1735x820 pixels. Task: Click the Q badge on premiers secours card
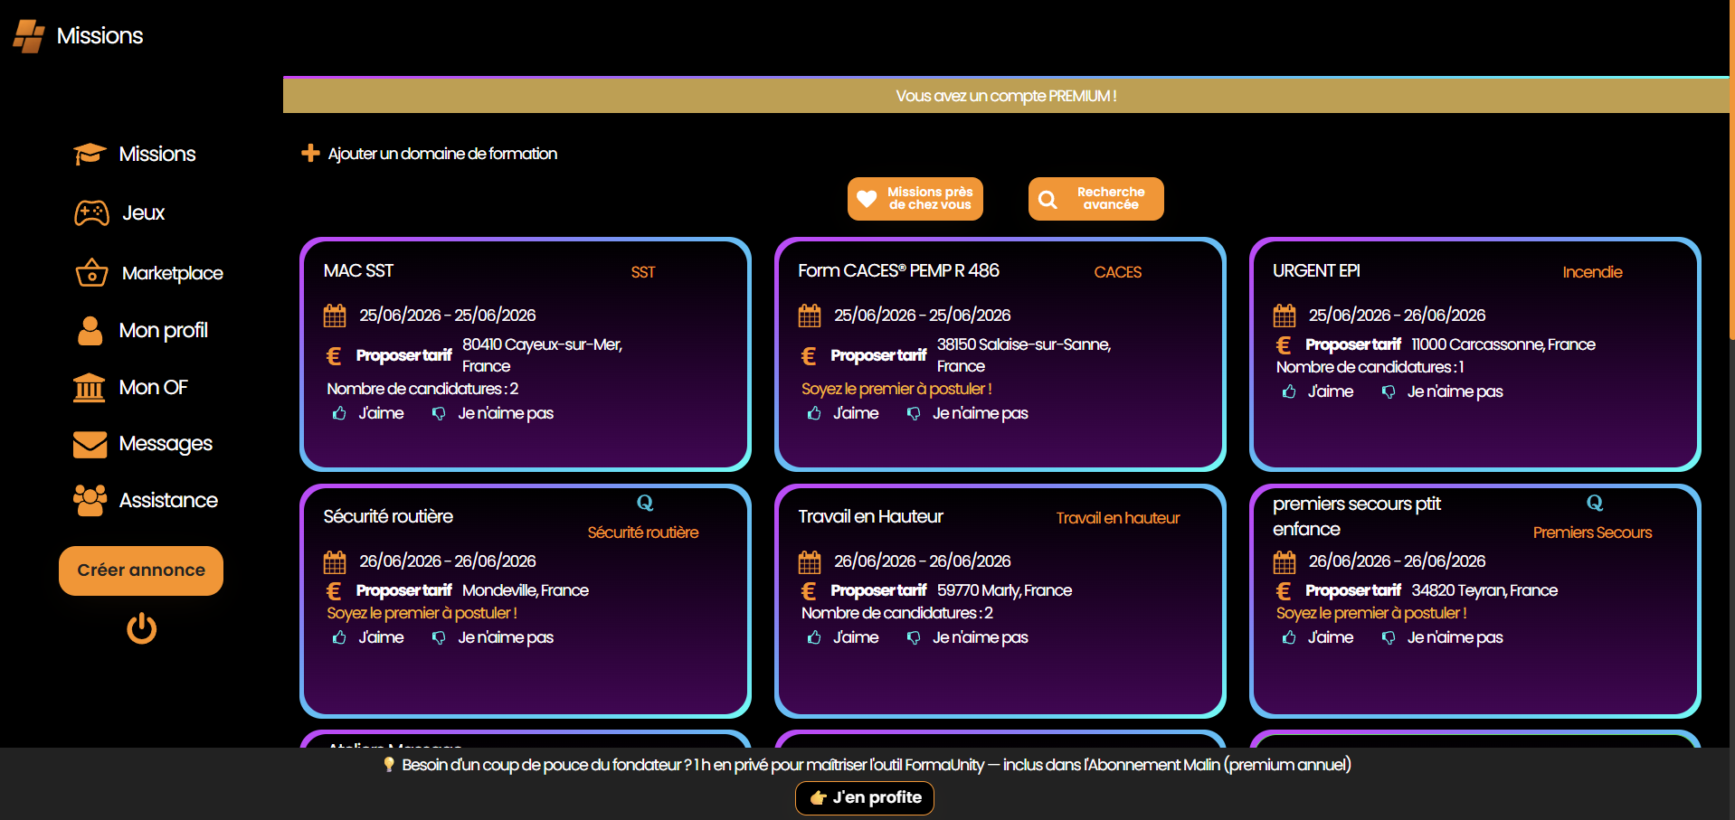pos(1595,503)
